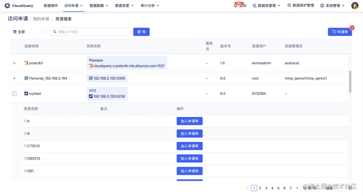Open the 申请单 button
The width and height of the screenshot is (363, 196).
click(340, 32)
